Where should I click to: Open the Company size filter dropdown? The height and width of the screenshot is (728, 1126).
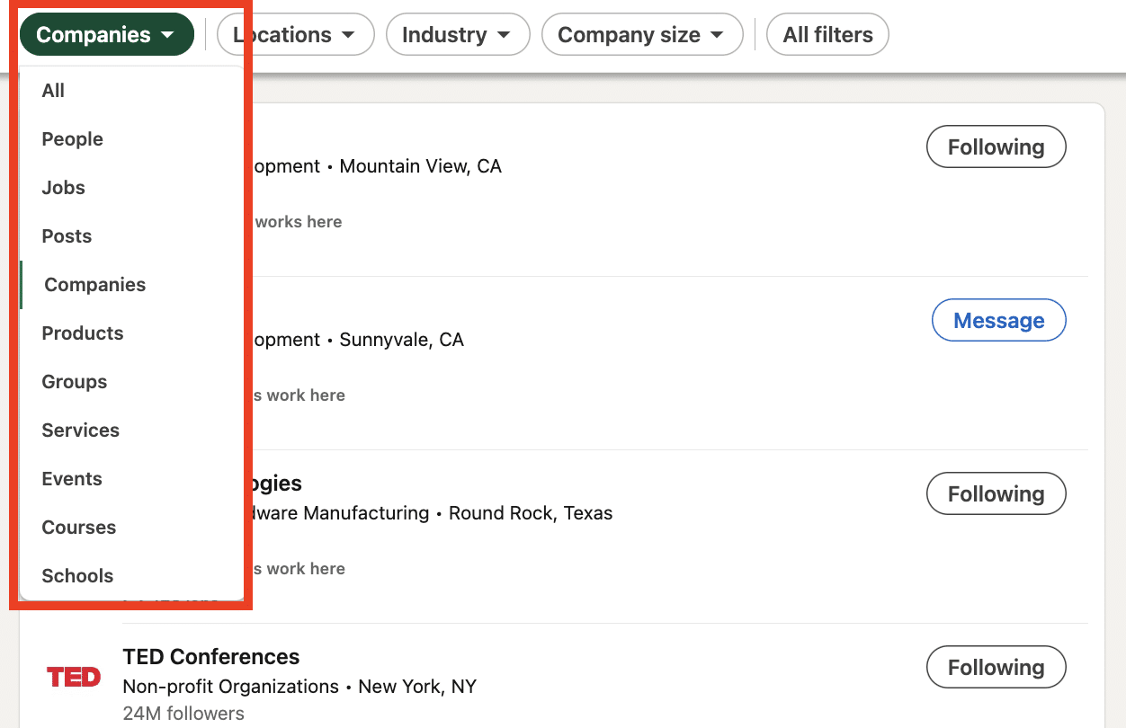click(x=641, y=34)
